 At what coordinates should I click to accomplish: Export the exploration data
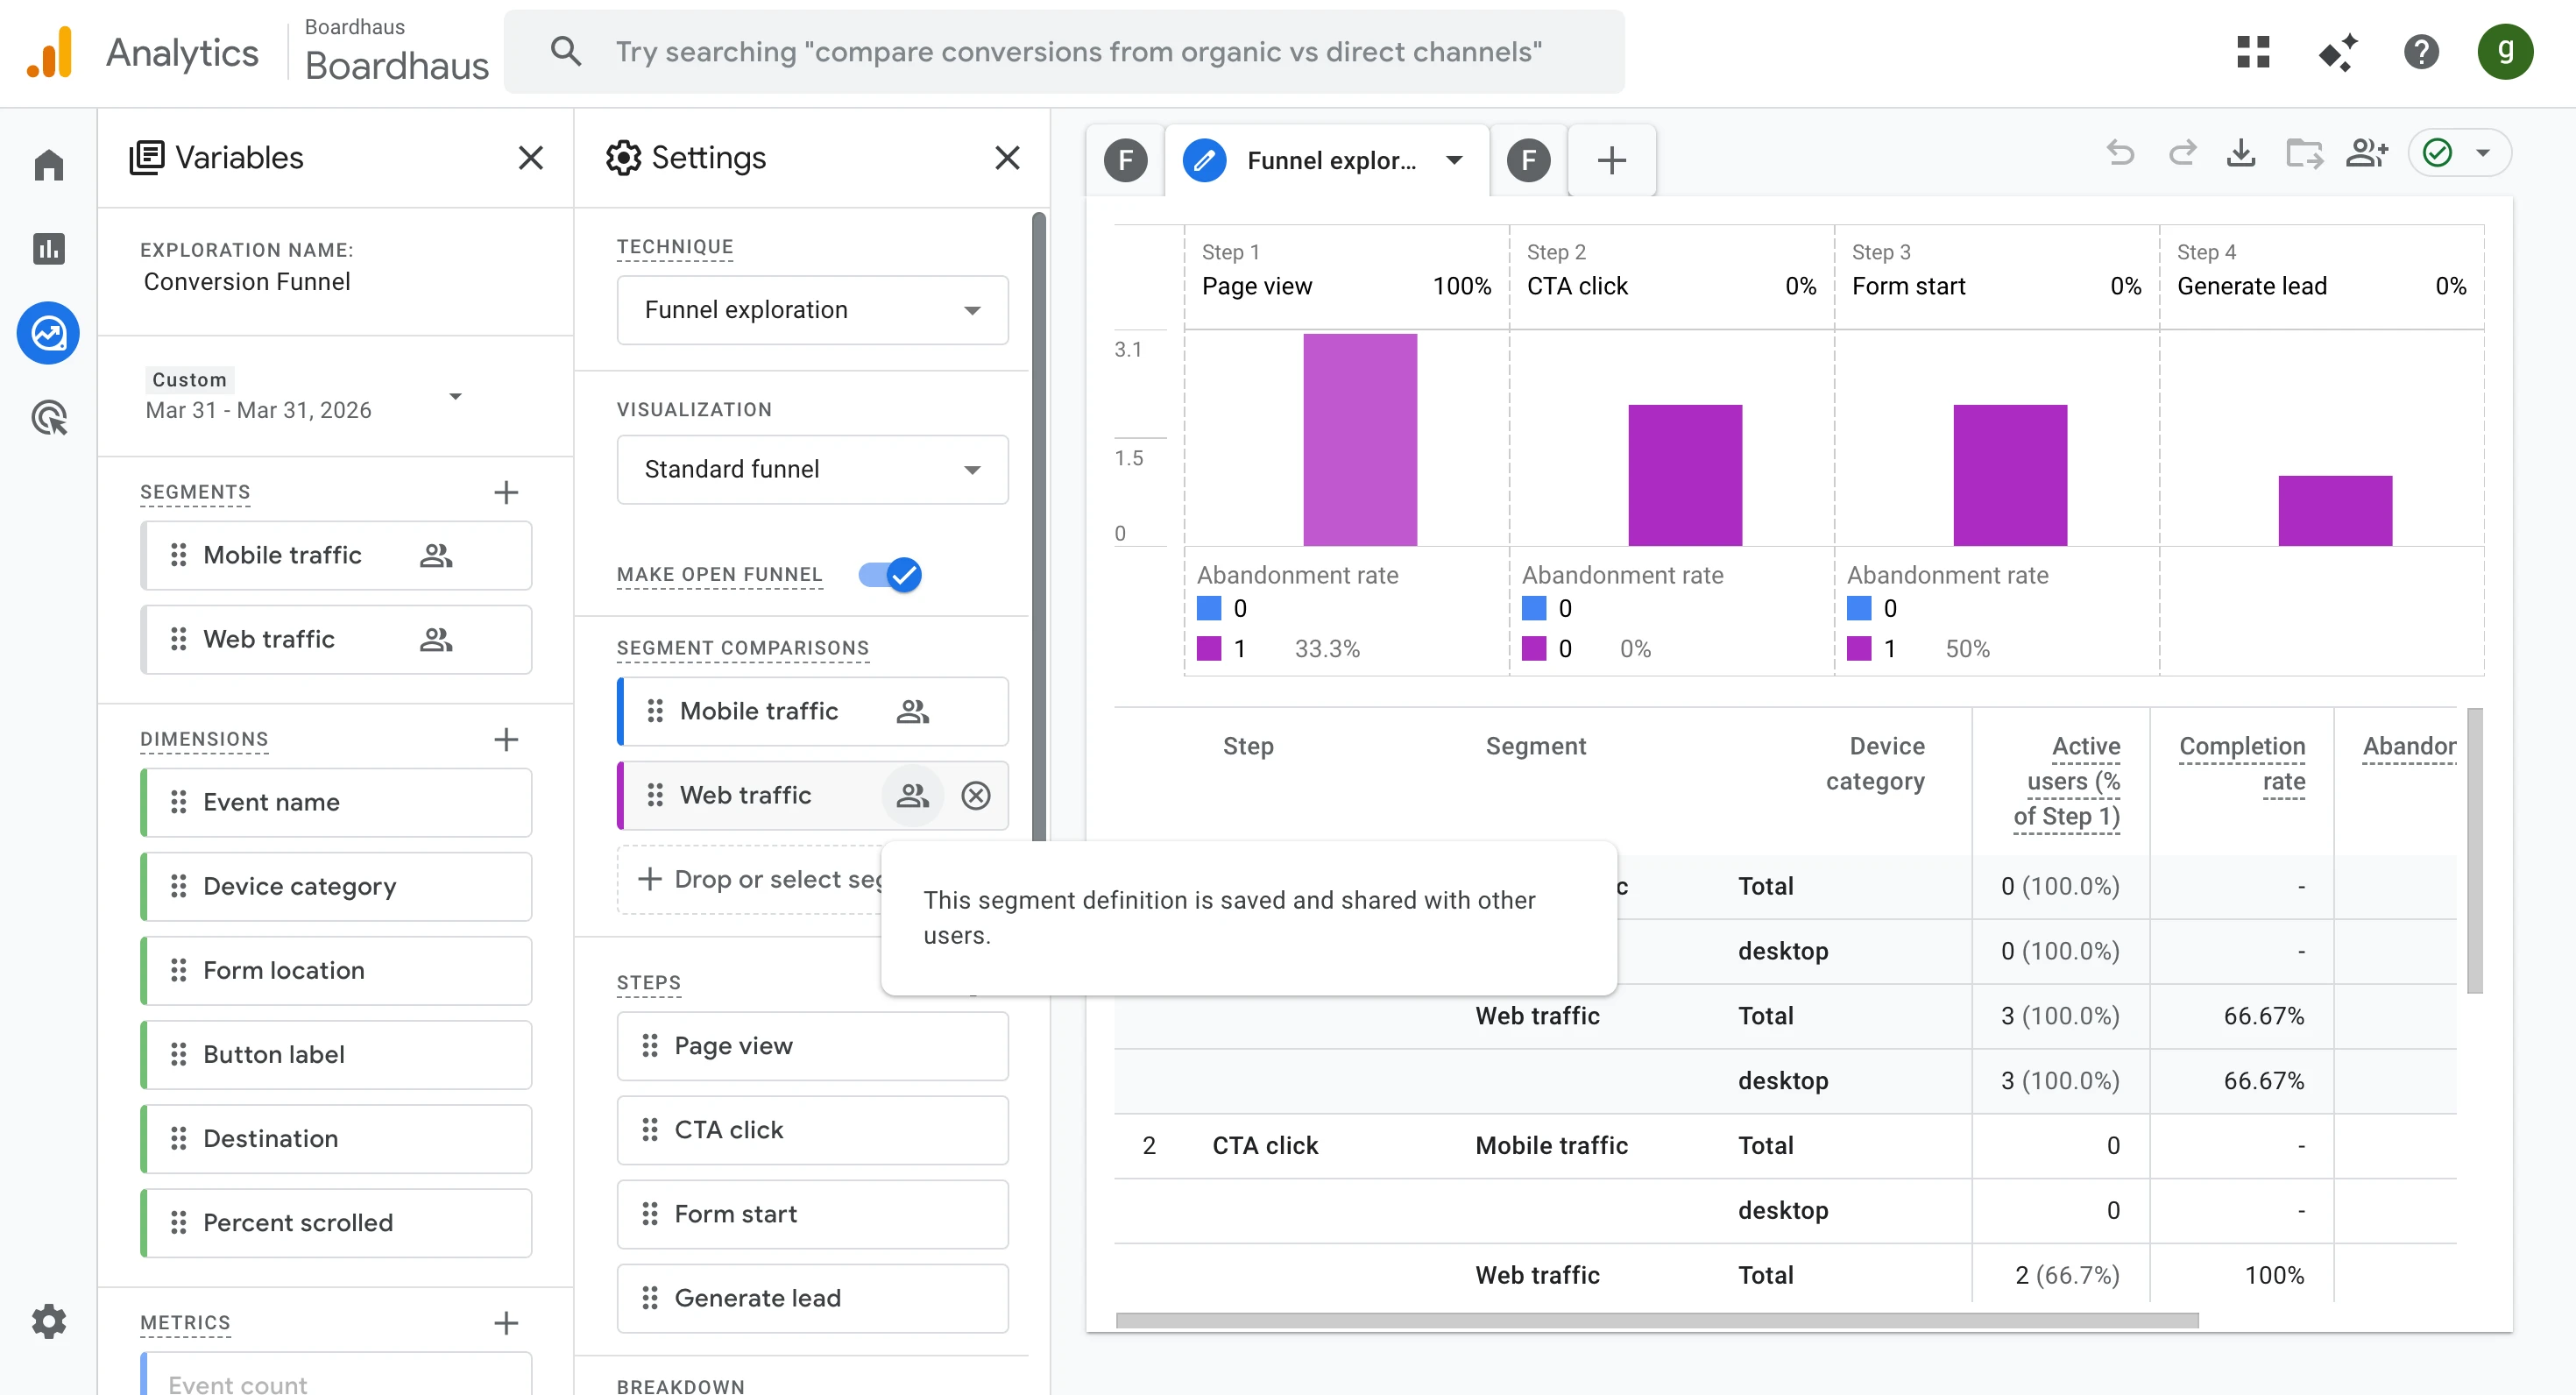click(2242, 153)
